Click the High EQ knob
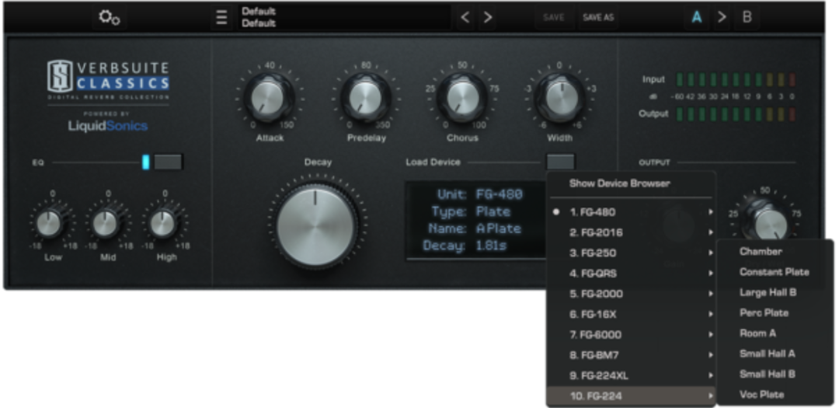The width and height of the screenshot is (839, 408). point(163,223)
